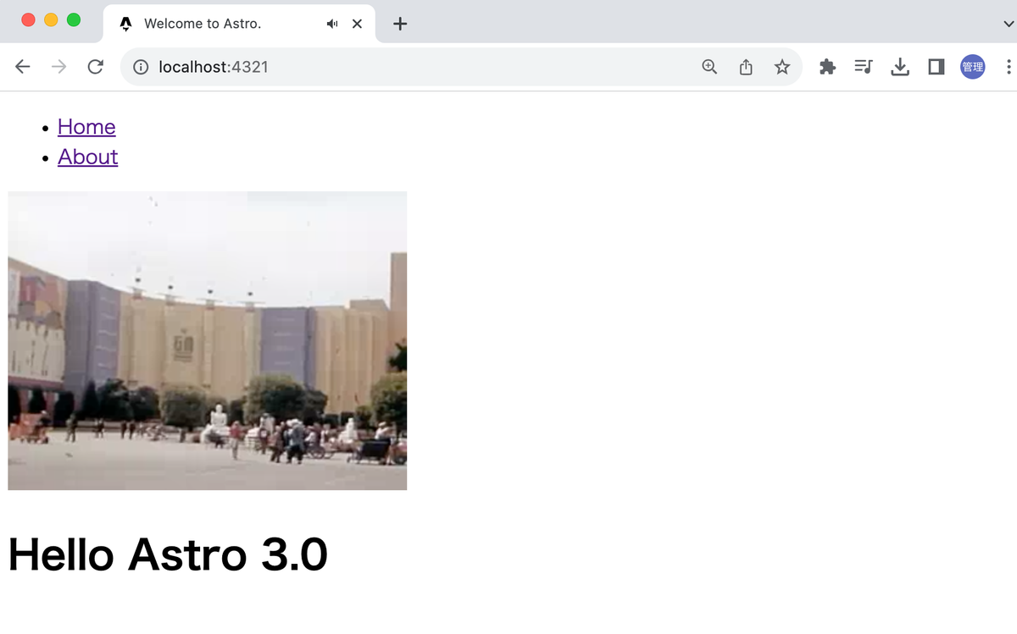Open the 管理 profile menu
1017x634 pixels.
972,66
